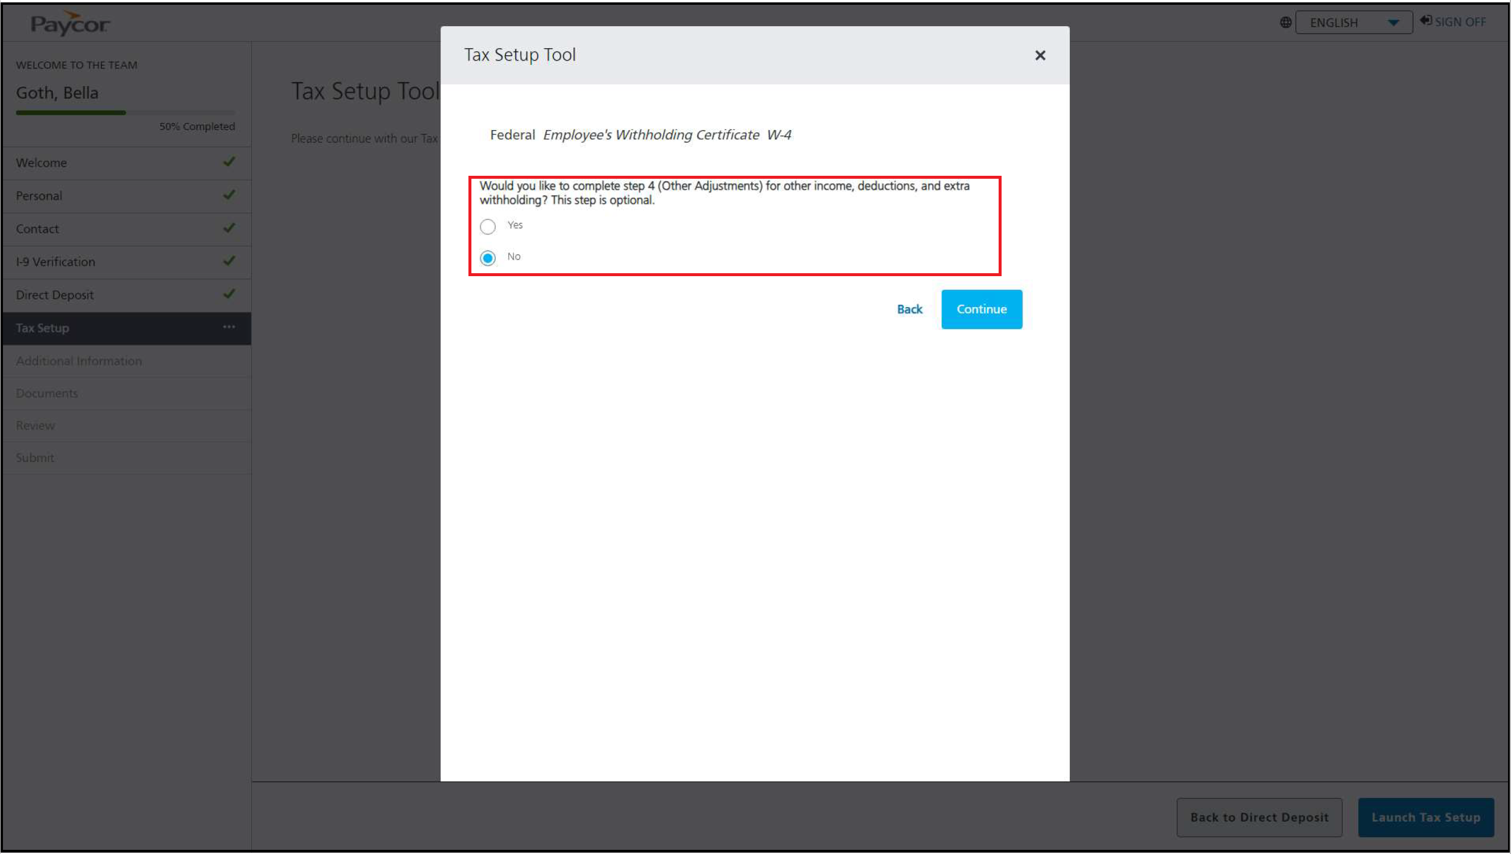Click the Direct Deposit checkmark icon
The height and width of the screenshot is (854, 1511).
pos(229,294)
